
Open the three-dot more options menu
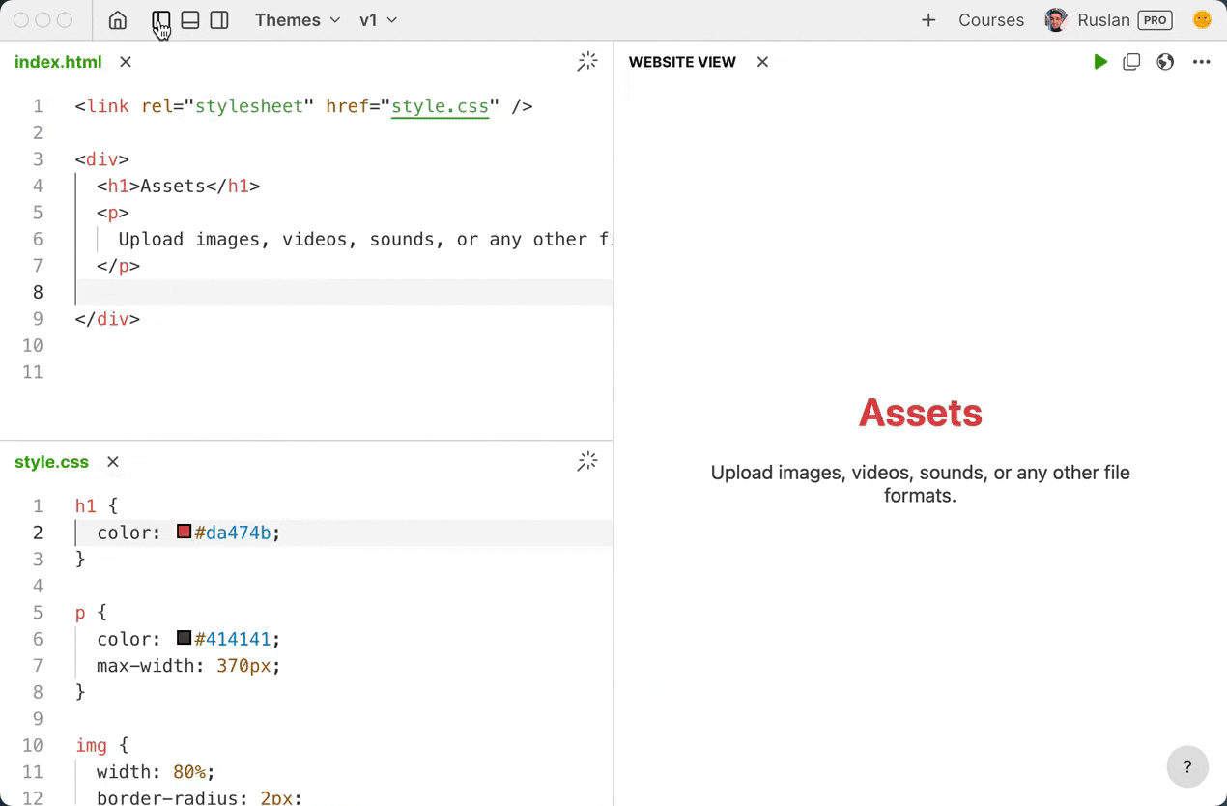pyautogui.click(x=1201, y=62)
